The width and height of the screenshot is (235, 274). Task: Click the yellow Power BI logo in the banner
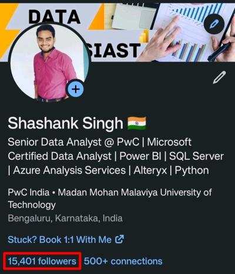(145, 36)
